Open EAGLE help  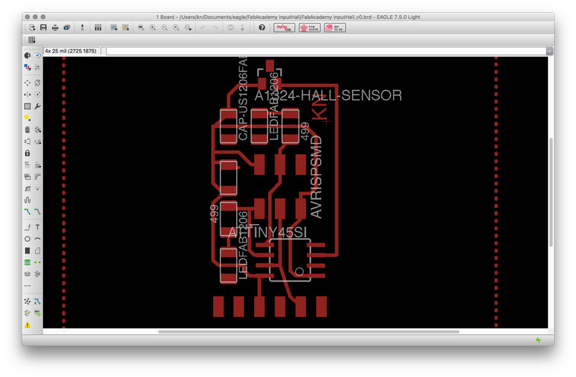[x=262, y=28]
